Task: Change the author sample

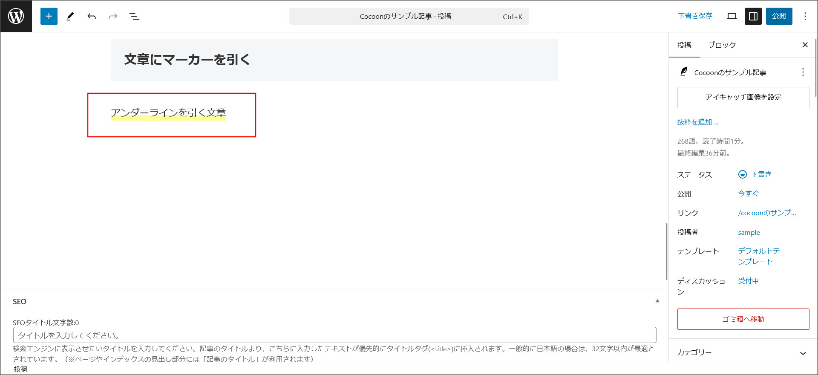Action: pyautogui.click(x=749, y=232)
